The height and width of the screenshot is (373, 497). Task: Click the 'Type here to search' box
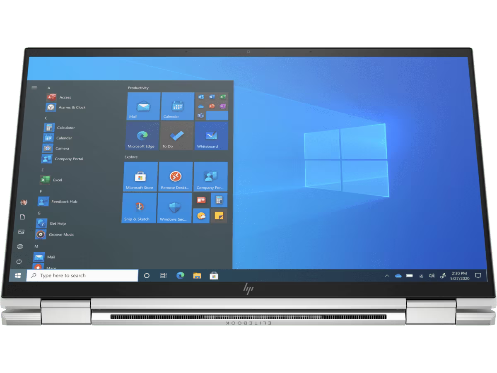point(82,276)
